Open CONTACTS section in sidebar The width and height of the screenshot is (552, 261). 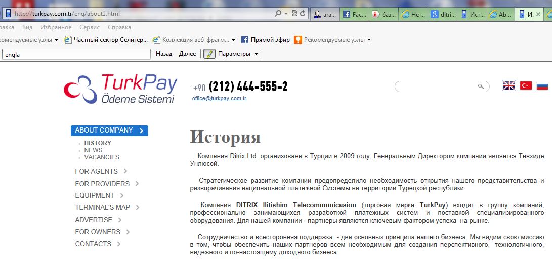(98, 244)
